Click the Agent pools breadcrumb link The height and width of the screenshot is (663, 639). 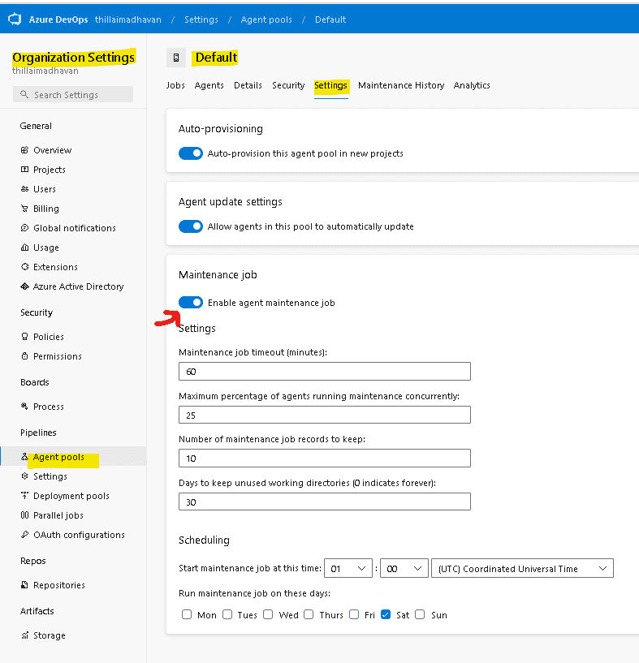266,19
